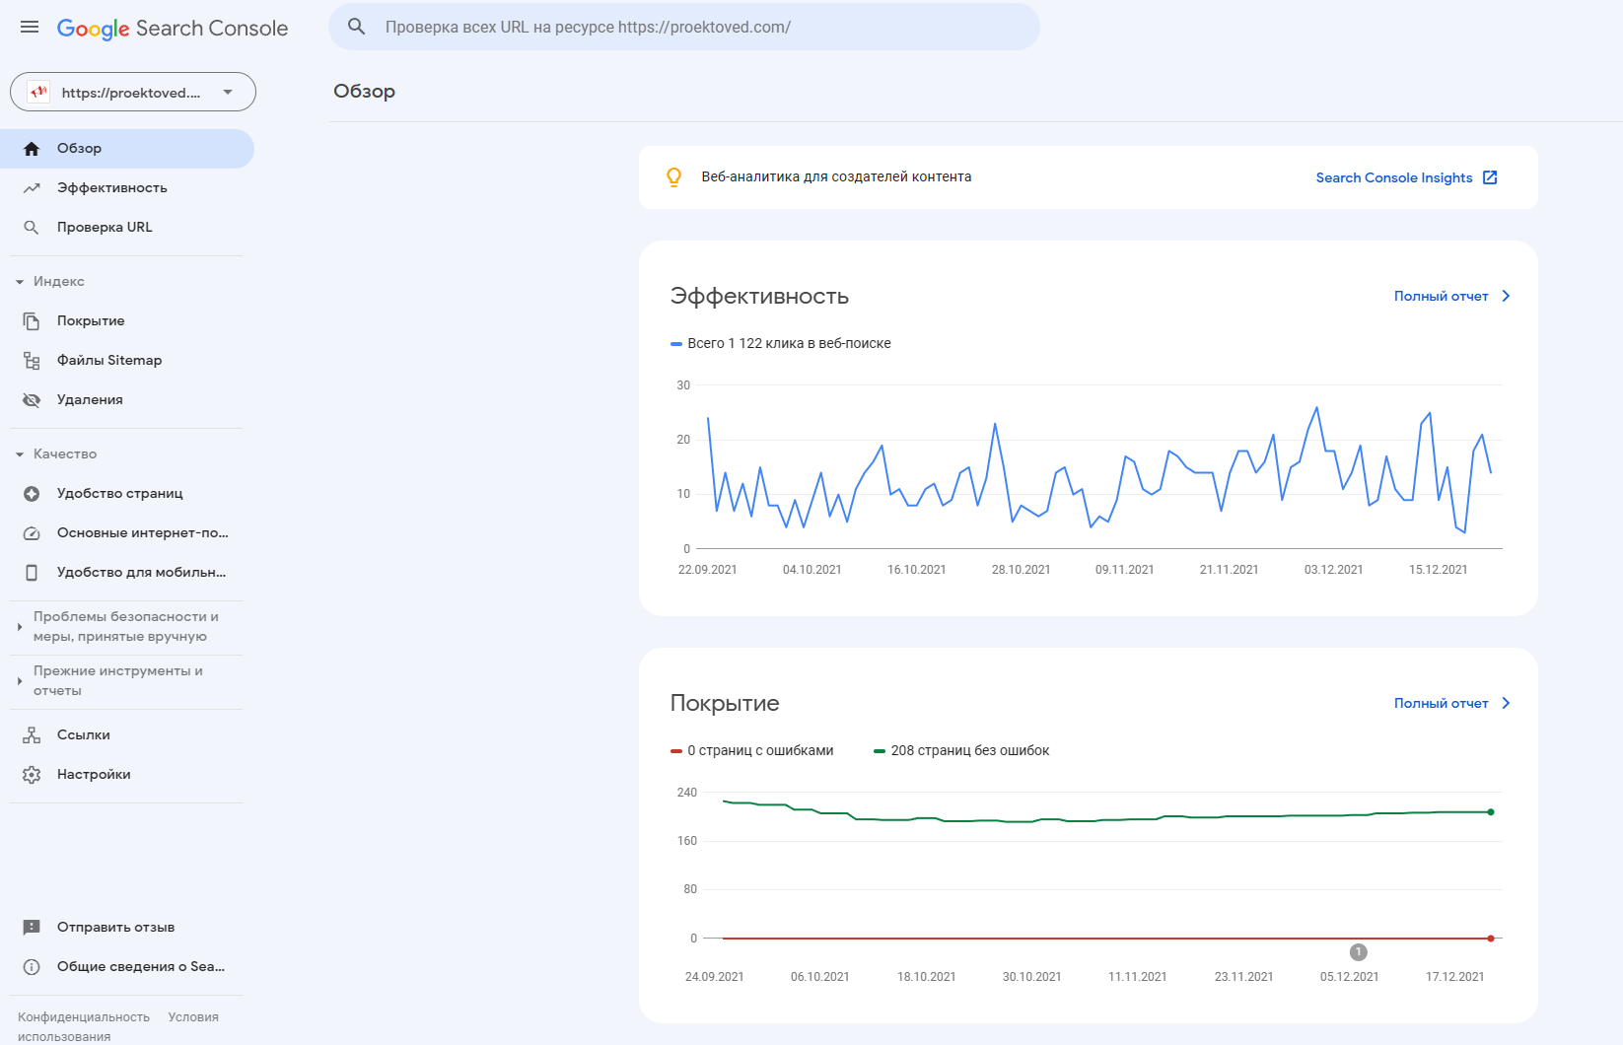Open Settings gear icon in sidebar
Screen dimensions: 1623x1045
[32, 775]
